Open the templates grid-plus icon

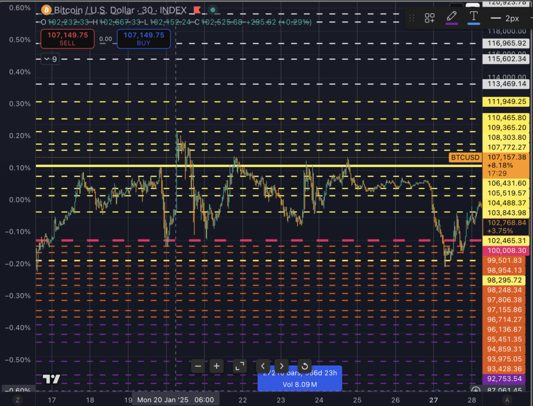(x=429, y=18)
